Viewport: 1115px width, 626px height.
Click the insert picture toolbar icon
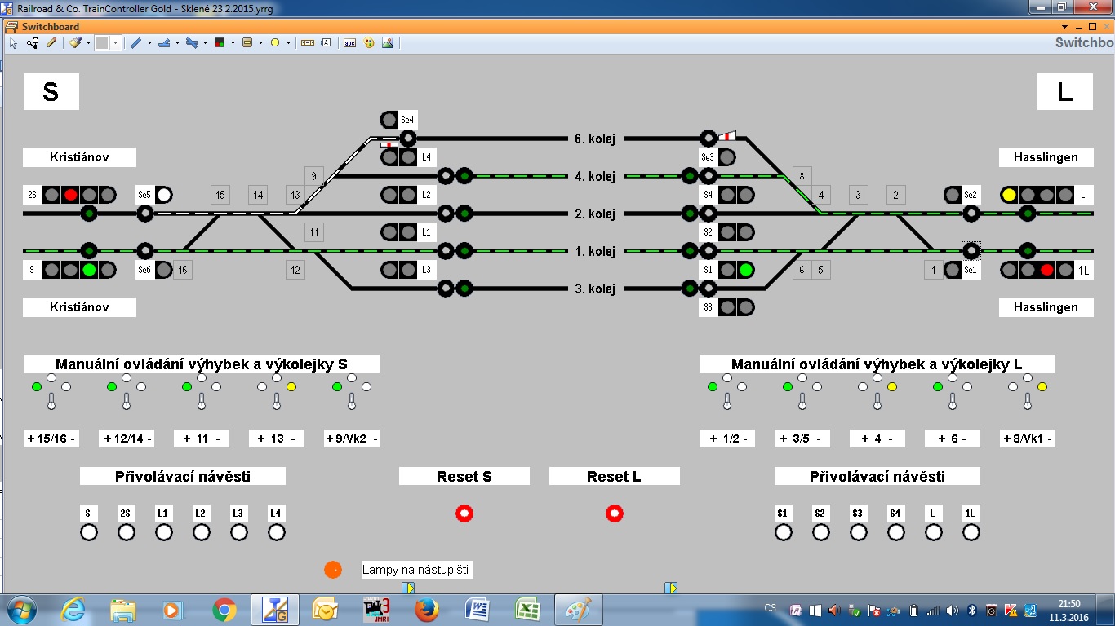[x=388, y=43]
